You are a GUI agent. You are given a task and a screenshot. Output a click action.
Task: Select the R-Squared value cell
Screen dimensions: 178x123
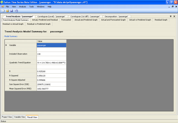pyautogui.click(x=51, y=76)
